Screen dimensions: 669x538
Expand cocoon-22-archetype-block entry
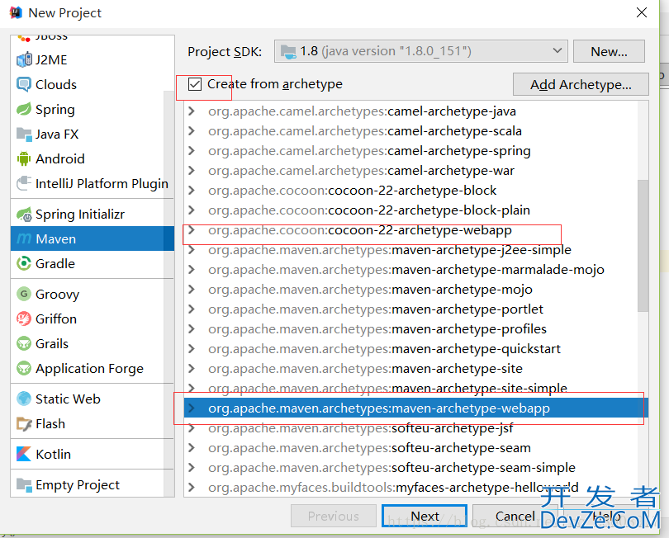click(192, 190)
